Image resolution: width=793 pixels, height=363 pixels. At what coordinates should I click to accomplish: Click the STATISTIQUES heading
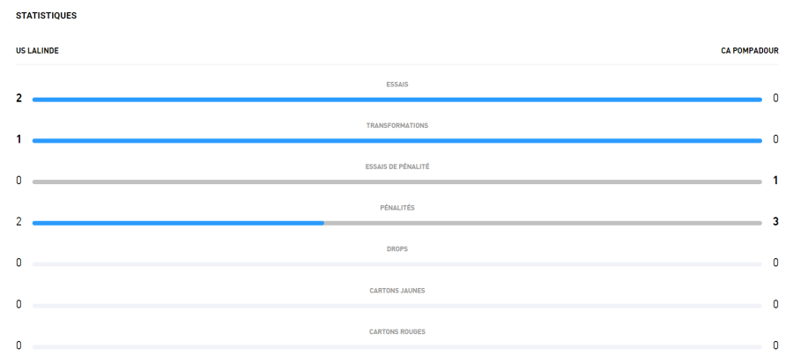point(41,17)
